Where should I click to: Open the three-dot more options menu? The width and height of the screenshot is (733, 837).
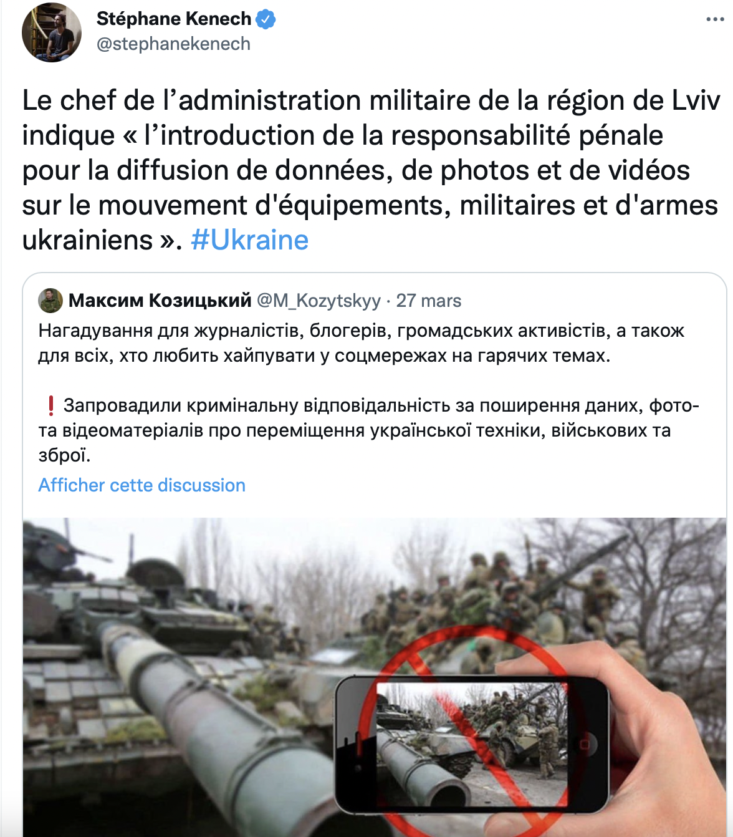(x=715, y=19)
